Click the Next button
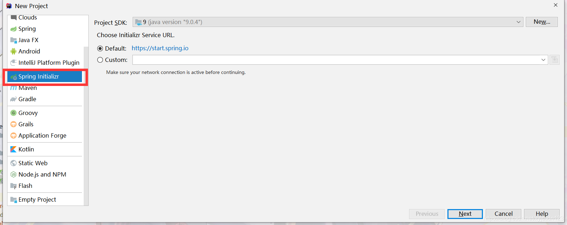Screen dimensions: 567x225 tap(465, 214)
